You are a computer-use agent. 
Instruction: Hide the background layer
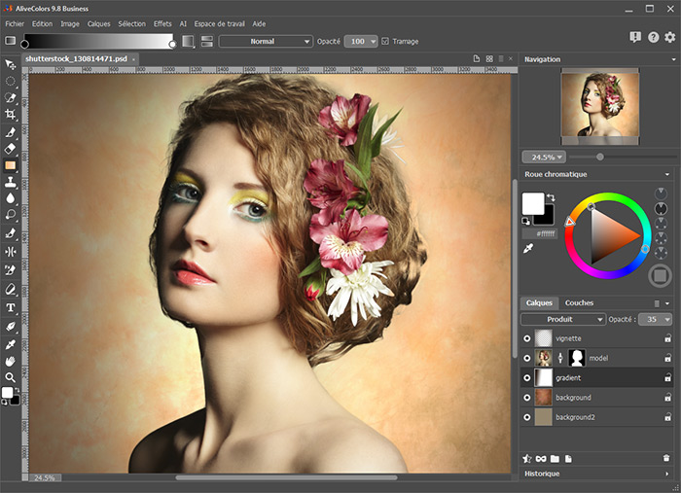[x=527, y=398]
